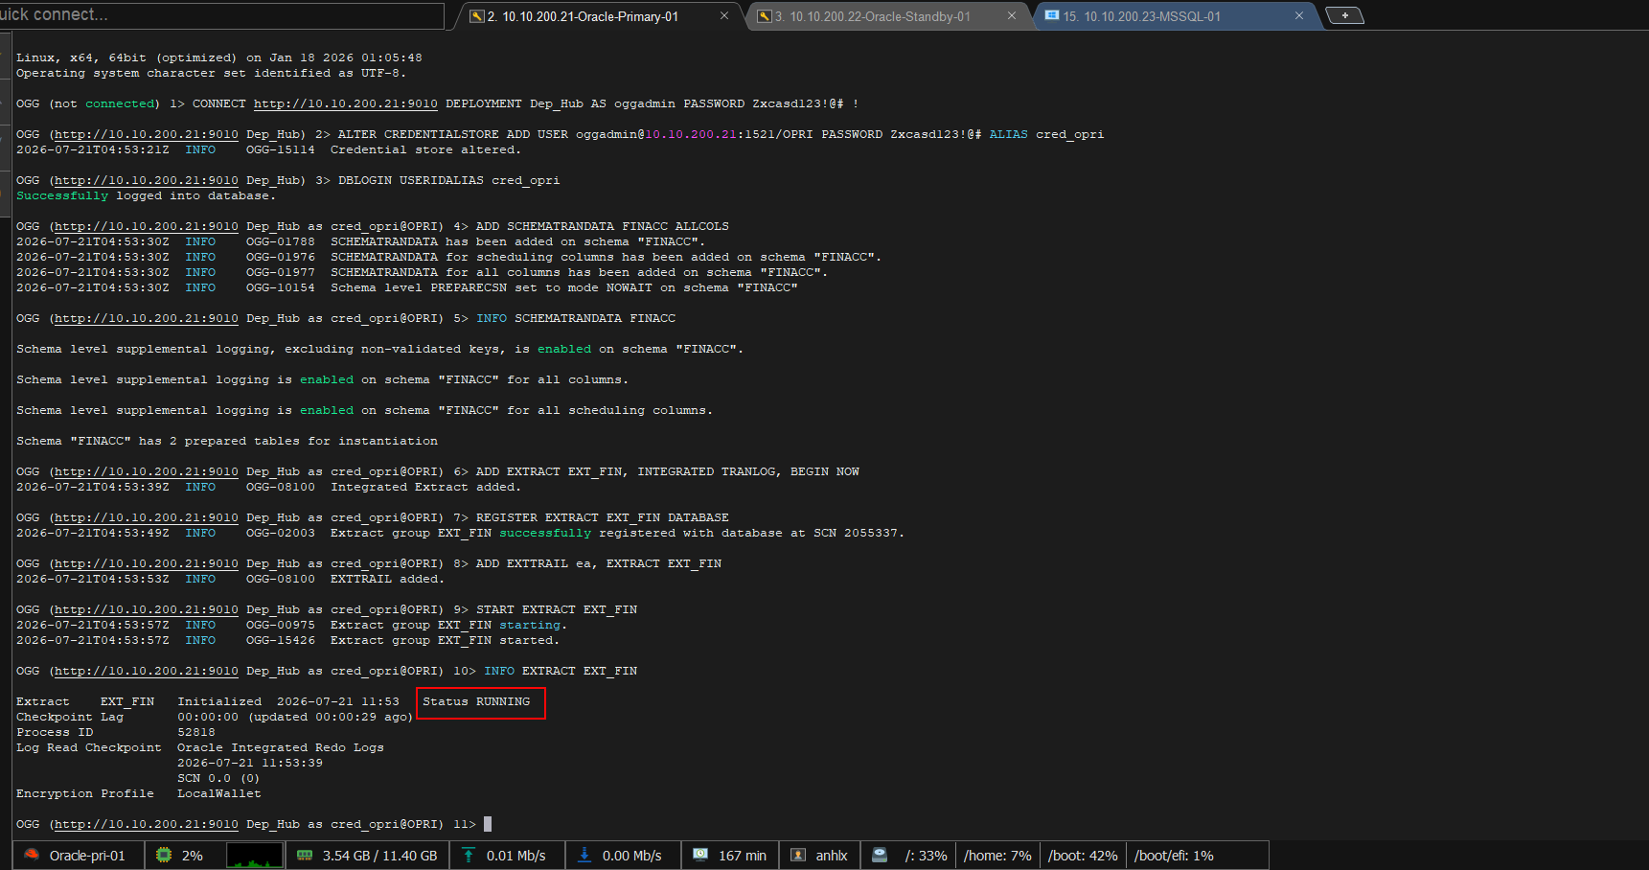1649x870 pixels.
Task: Open the URL link in prompt 10 INFO EXTRACT
Action: 146,671
